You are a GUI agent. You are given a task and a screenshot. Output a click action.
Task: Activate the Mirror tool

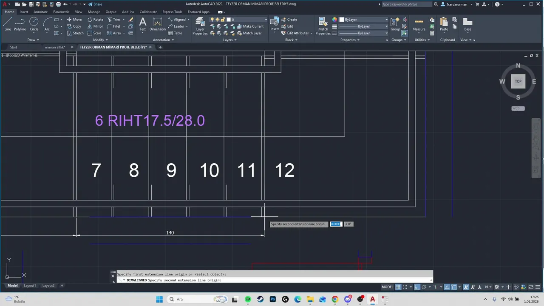pyautogui.click(x=95, y=26)
